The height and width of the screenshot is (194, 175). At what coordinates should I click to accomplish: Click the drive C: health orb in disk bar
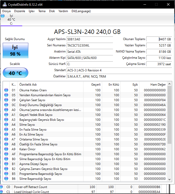pyautogui.click(x=3, y=16)
